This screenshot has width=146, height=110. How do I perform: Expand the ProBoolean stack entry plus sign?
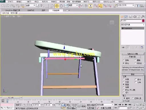click(x=123, y=28)
